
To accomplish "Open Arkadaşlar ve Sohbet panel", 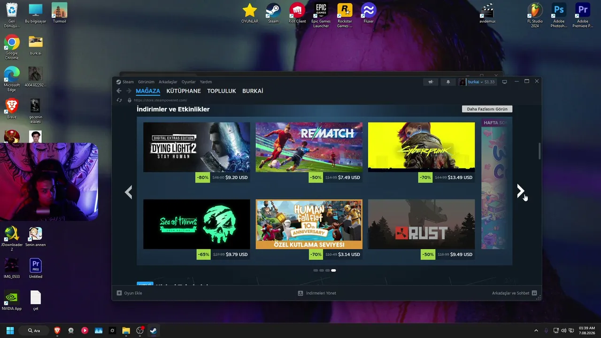I will [x=515, y=293].
